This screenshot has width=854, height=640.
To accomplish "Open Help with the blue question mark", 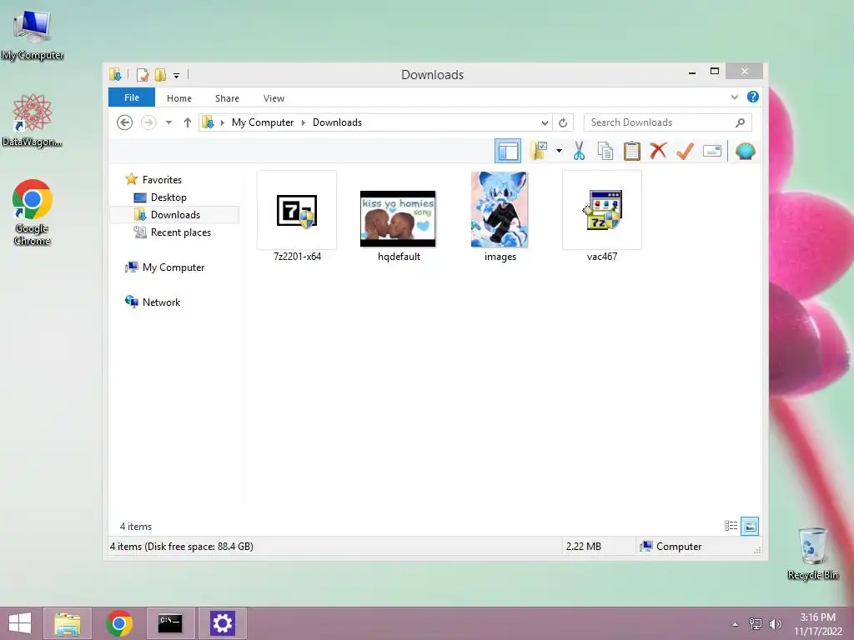I will coord(753,97).
